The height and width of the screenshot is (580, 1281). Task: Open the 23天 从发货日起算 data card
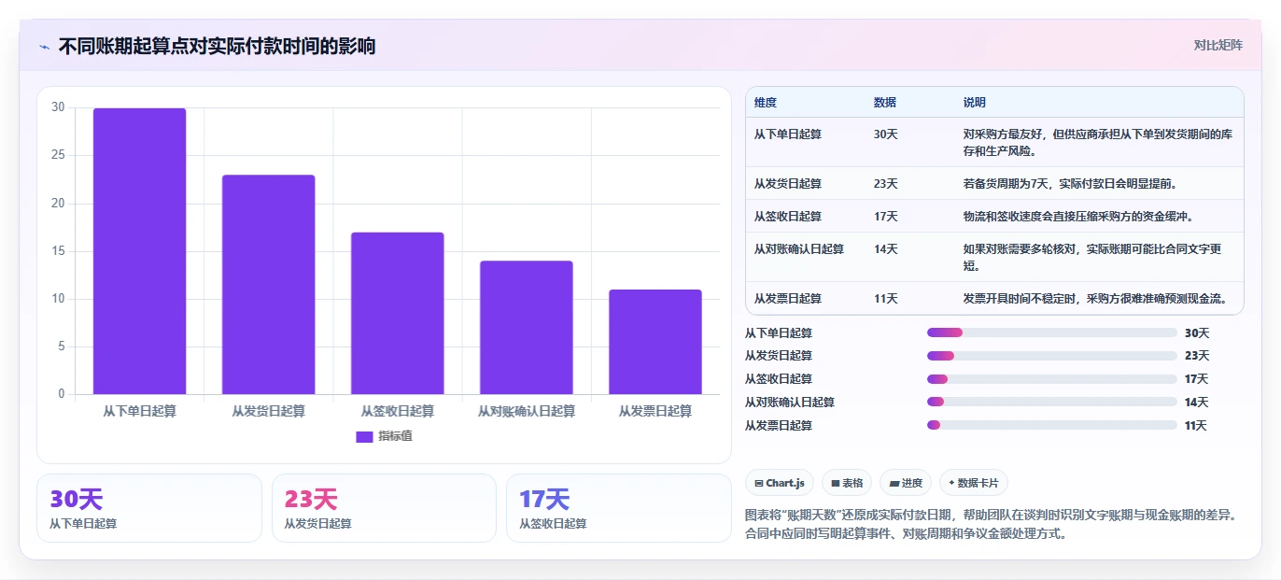click(384, 508)
